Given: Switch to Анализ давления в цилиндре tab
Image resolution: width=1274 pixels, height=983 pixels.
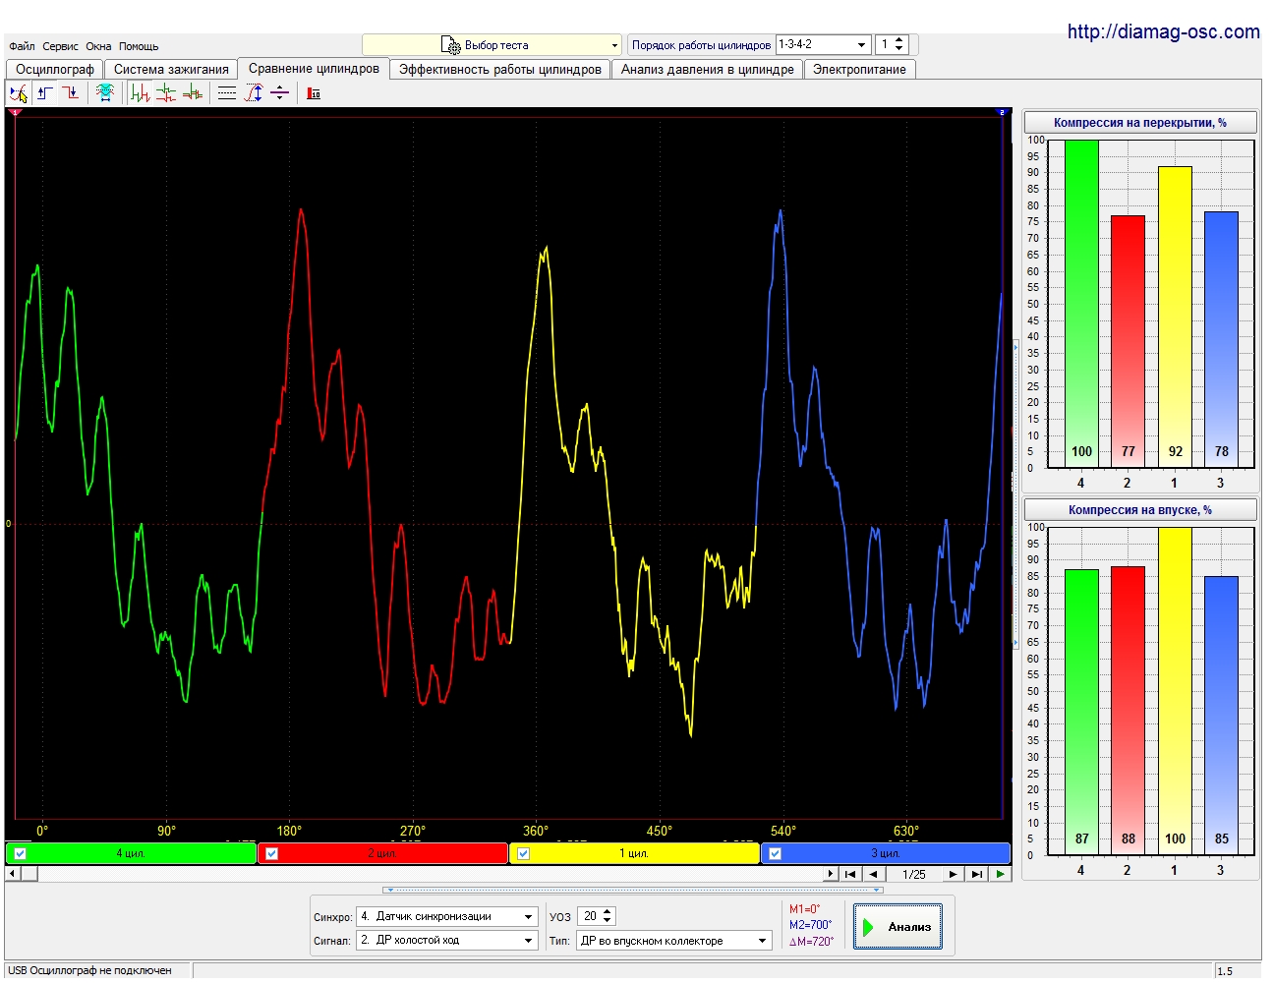Looking at the screenshot, I should (707, 70).
